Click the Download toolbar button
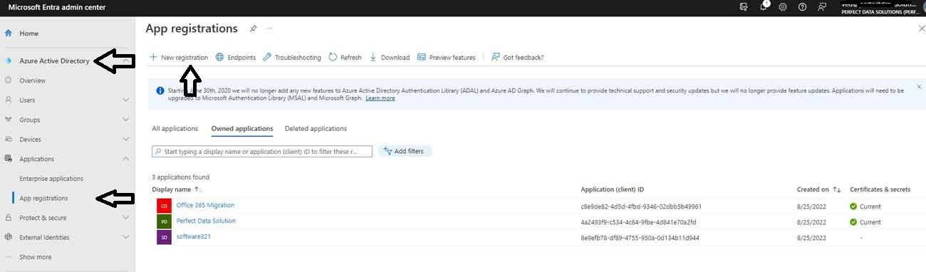 point(390,58)
